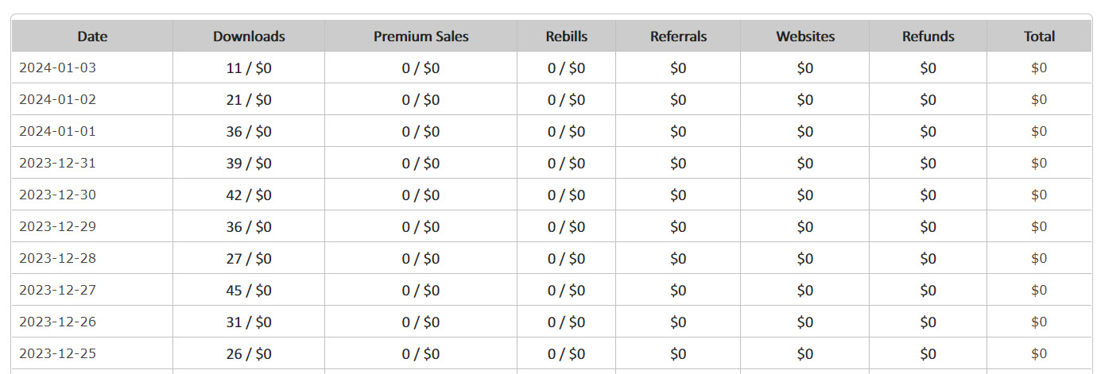This screenshot has width=1097, height=374.
Task: Click the Premium Sales column header
Action: click(x=421, y=37)
